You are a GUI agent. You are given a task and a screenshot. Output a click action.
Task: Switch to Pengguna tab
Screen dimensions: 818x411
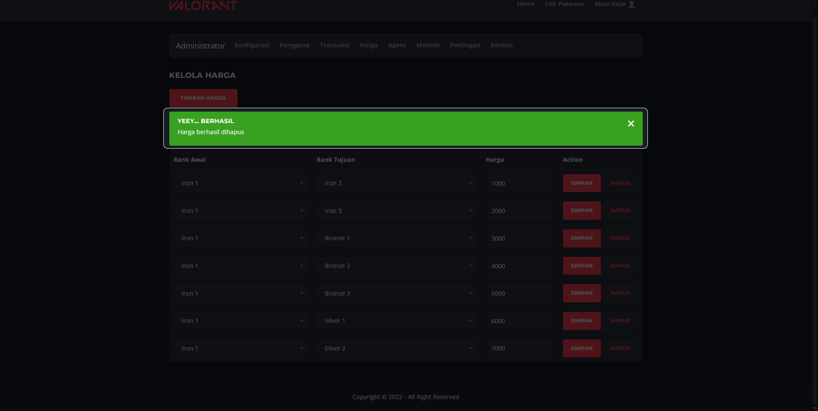(x=294, y=45)
